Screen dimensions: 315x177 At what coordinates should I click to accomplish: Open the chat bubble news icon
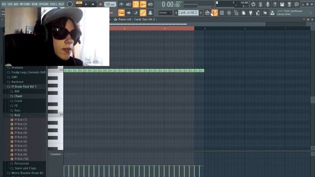(296, 4)
